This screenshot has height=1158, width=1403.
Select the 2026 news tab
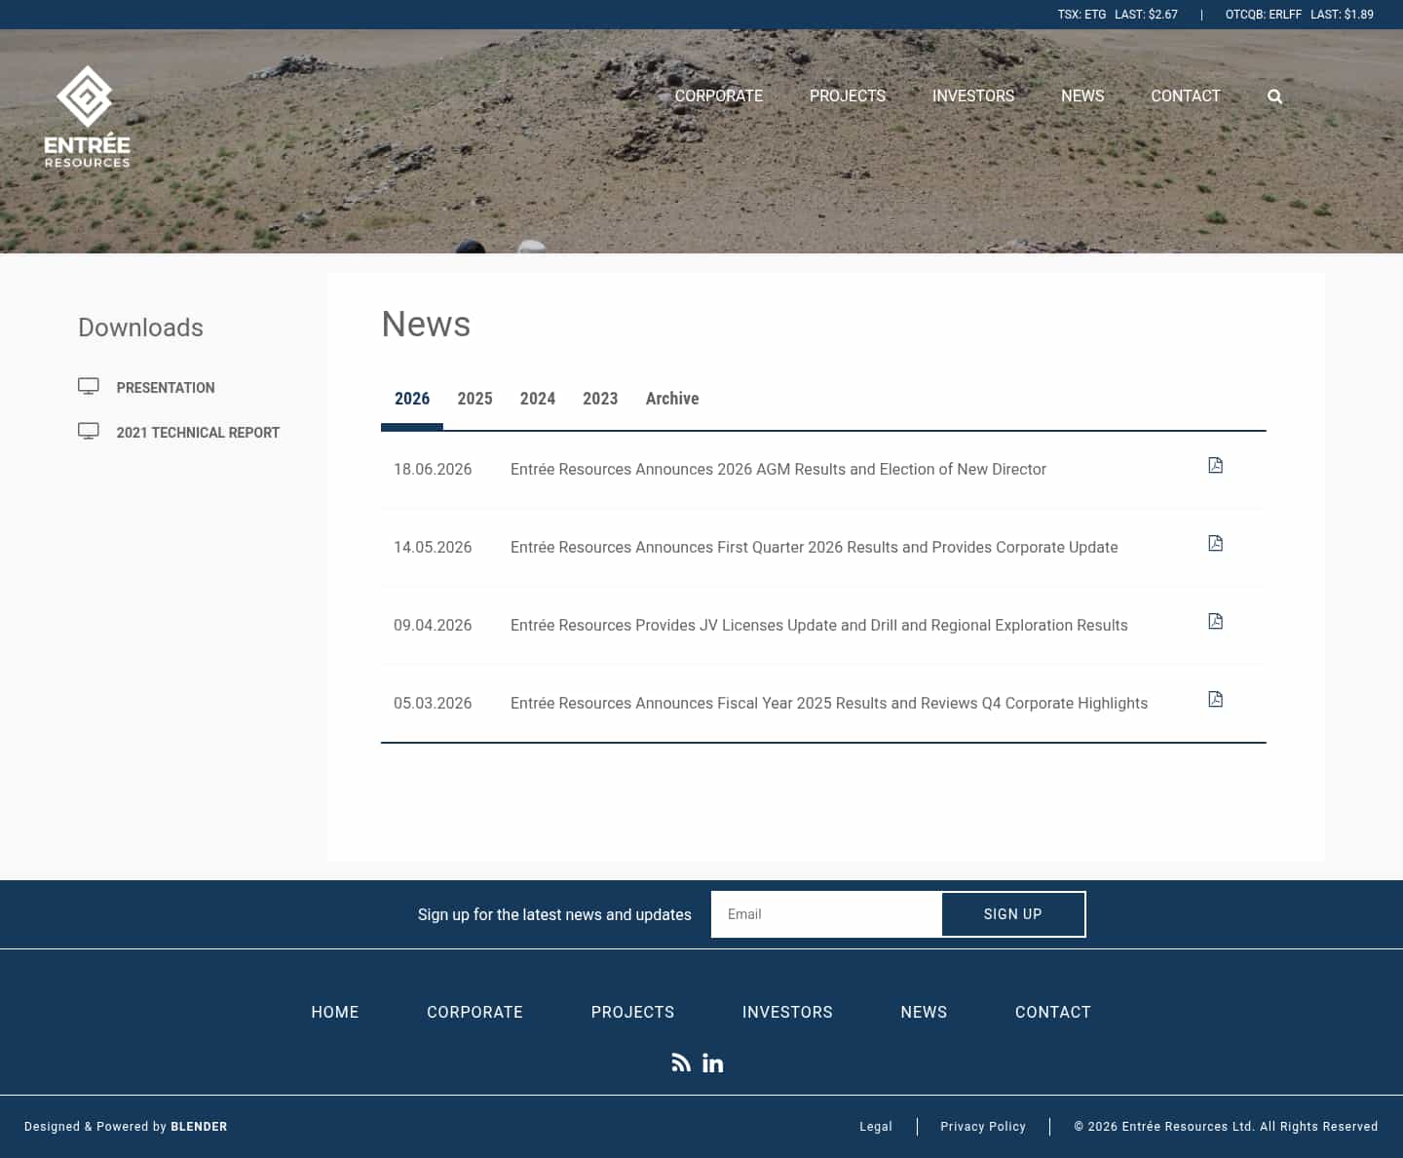(x=412, y=399)
